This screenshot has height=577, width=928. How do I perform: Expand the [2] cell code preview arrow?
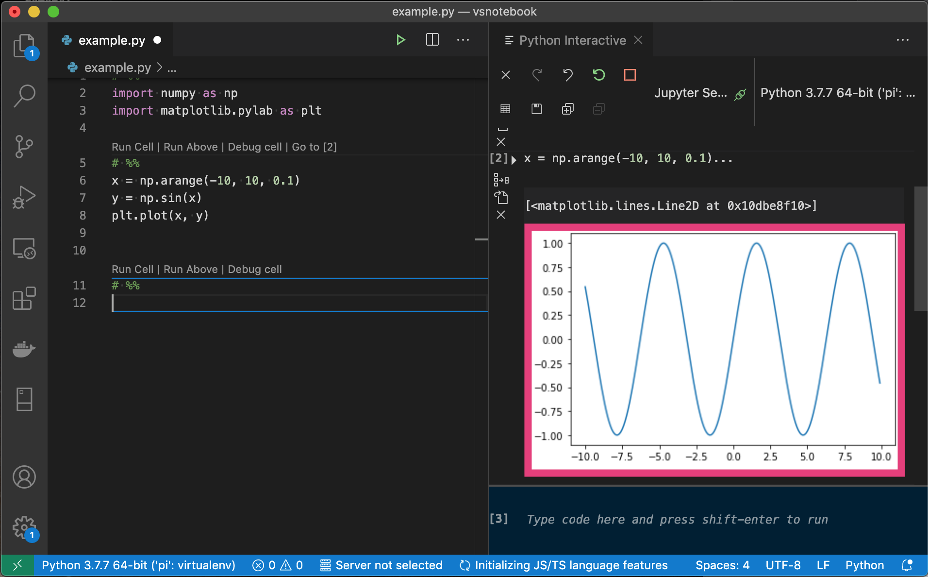pyautogui.click(x=513, y=158)
